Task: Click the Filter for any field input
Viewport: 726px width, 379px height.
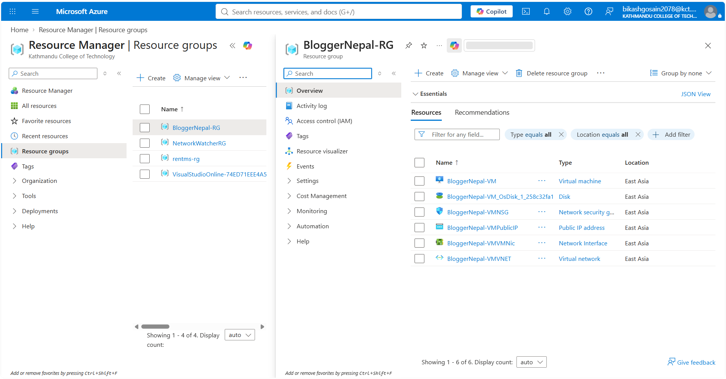Action: [x=457, y=134]
